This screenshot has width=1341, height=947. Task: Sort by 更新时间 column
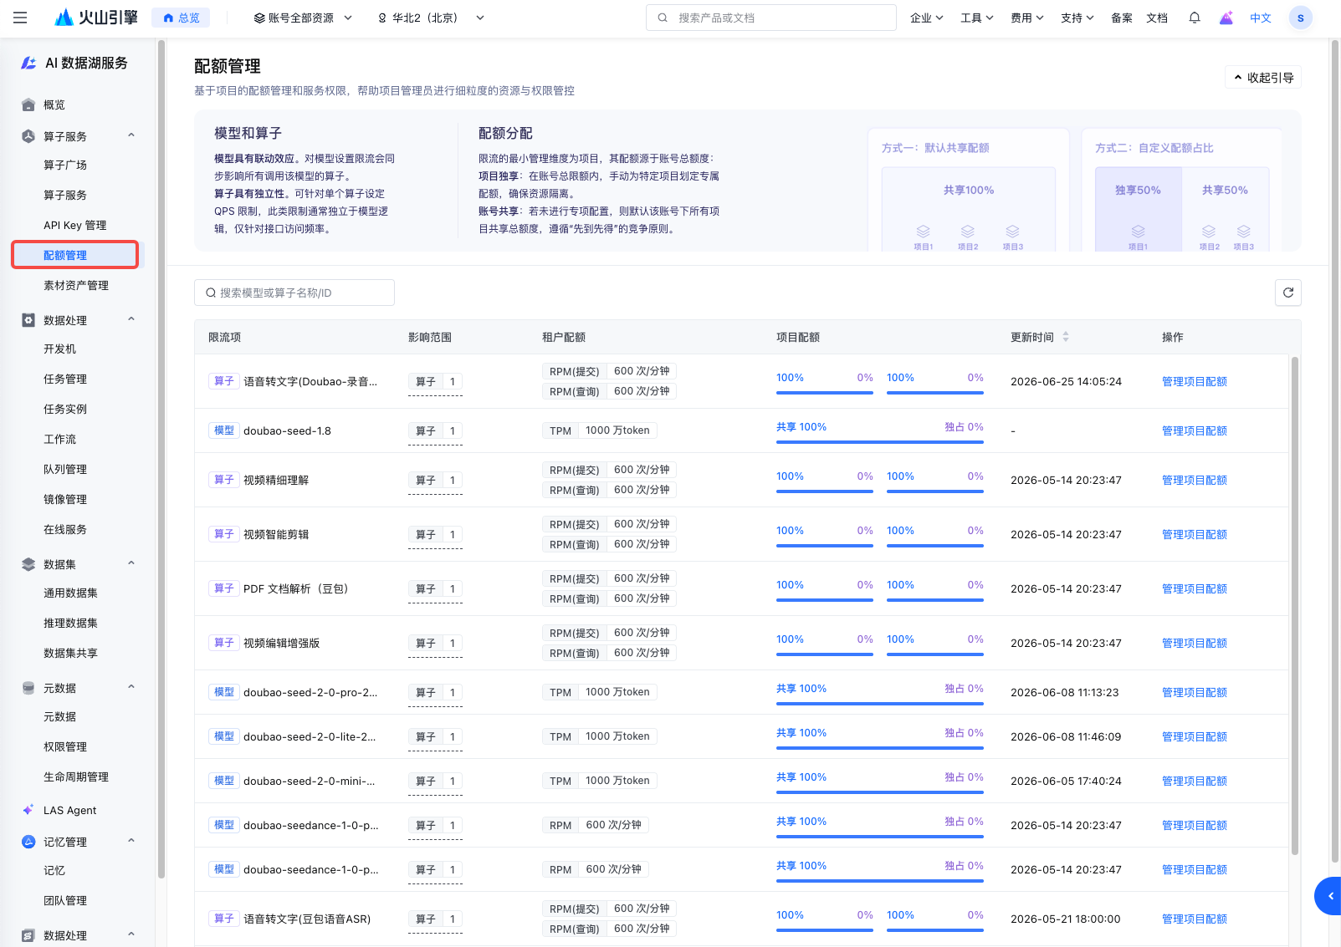click(x=1066, y=337)
